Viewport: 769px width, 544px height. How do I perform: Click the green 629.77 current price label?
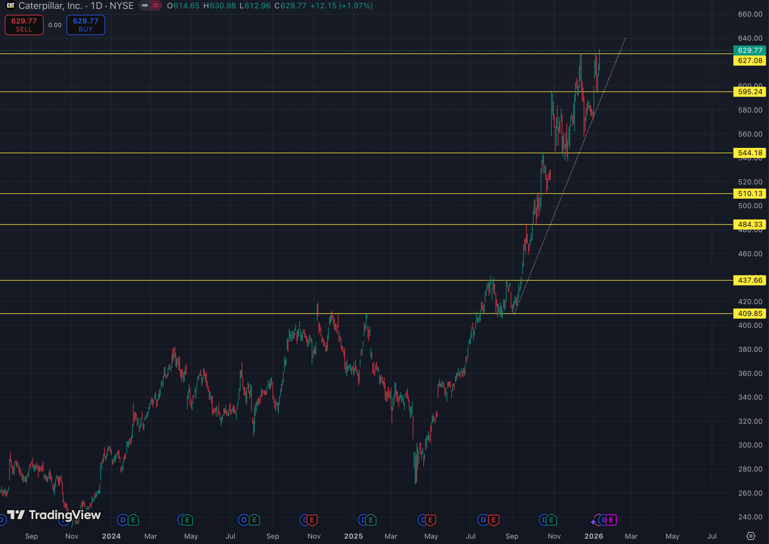click(750, 50)
